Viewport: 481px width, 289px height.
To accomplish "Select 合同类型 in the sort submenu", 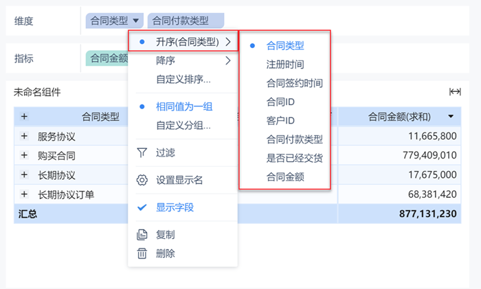I will pyautogui.click(x=285, y=46).
